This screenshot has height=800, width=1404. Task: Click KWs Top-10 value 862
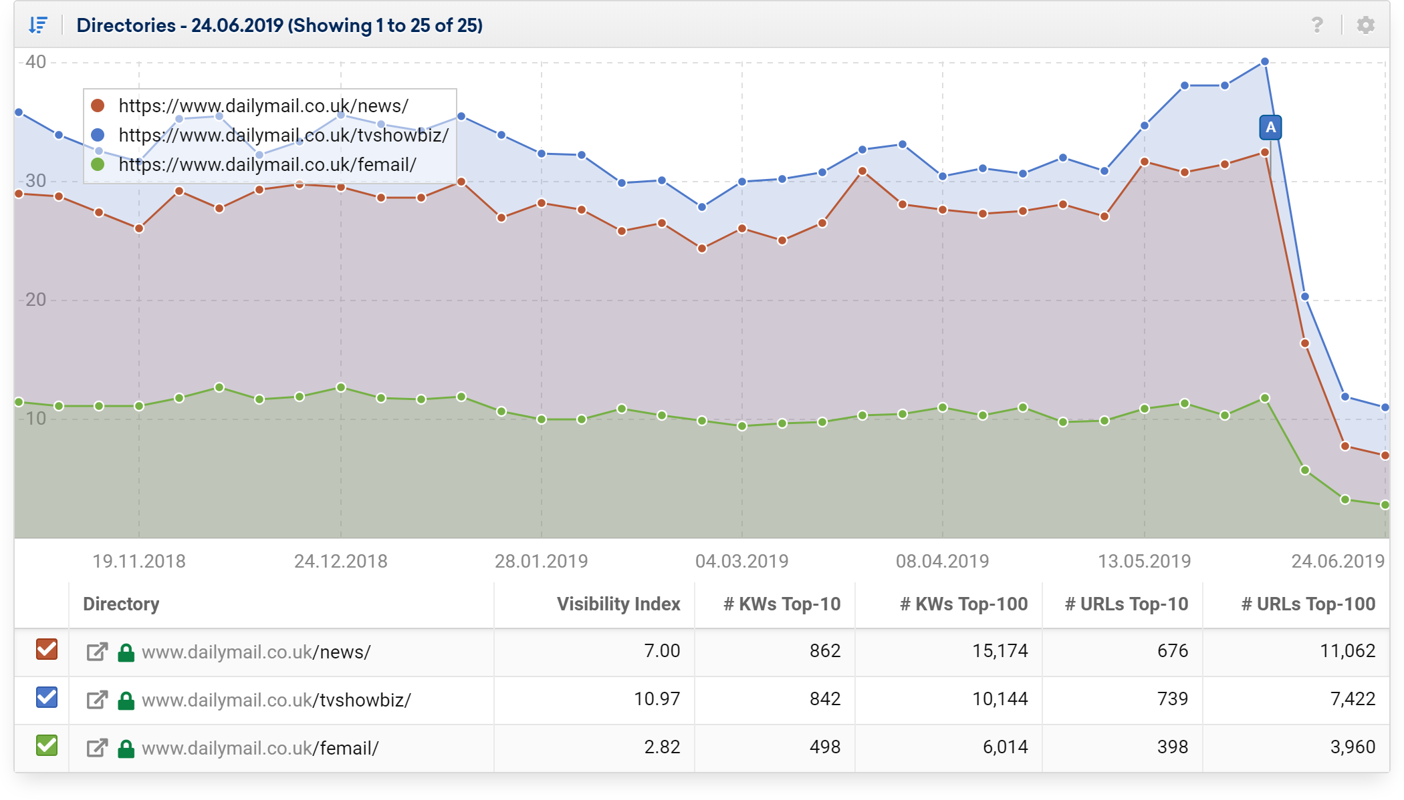click(x=825, y=651)
